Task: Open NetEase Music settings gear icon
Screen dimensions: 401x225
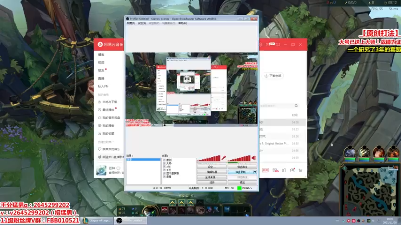Action: tap(261, 44)
